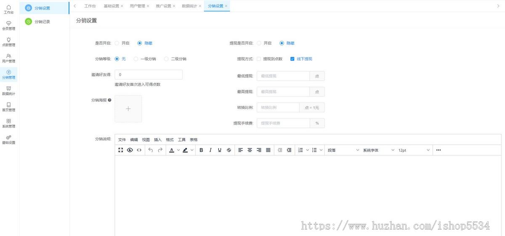Viewport: 505px width, 236px height.
Task: Open the 插入 editor menu
Action: 158,140
